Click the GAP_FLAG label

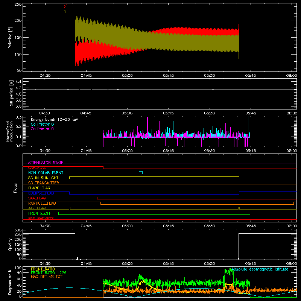[x=37, y=167]
